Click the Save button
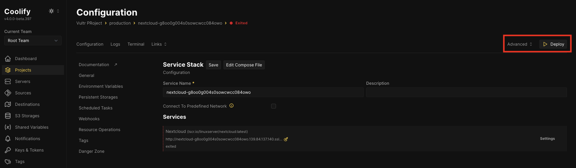Screen dimensions: 576x168 (213, 65)
